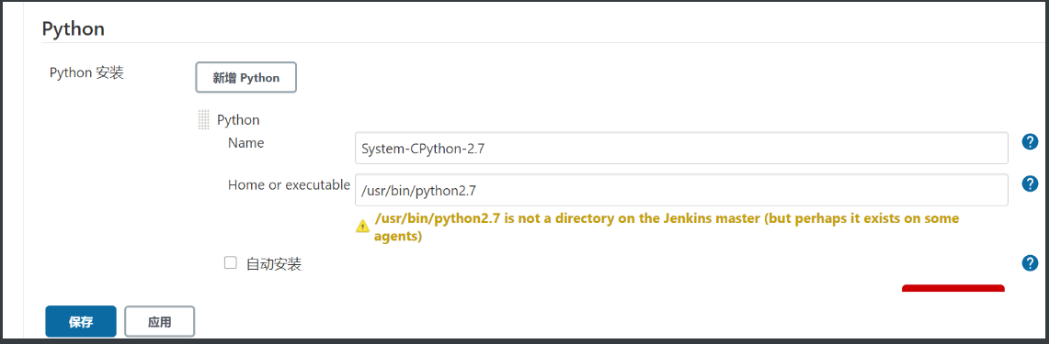Save settings with the 保存 button
Image resolution: width=1049 pixels, height=344 pixels.
[x=81, y=321]
